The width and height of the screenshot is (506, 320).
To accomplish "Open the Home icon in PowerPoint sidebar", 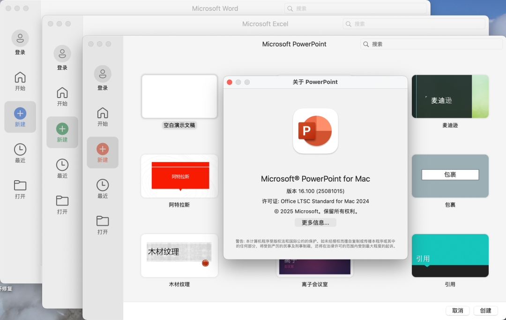I will [x=103, y=113].
